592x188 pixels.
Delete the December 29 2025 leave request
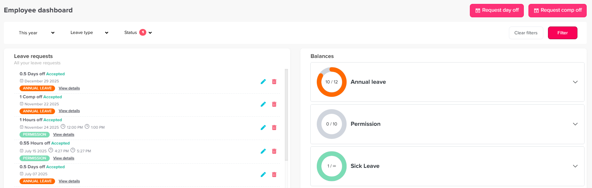274,82
